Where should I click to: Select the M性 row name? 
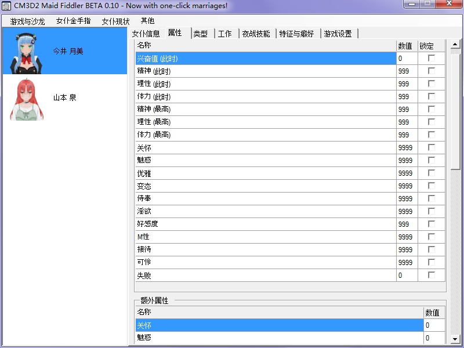coord(266,237)
